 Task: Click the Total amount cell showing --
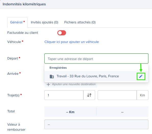click(122, 112)
